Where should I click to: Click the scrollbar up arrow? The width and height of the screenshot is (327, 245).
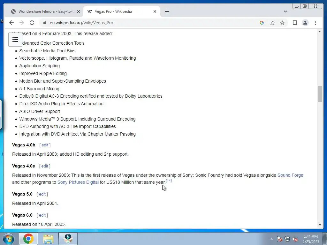click(x=320, y=32)
